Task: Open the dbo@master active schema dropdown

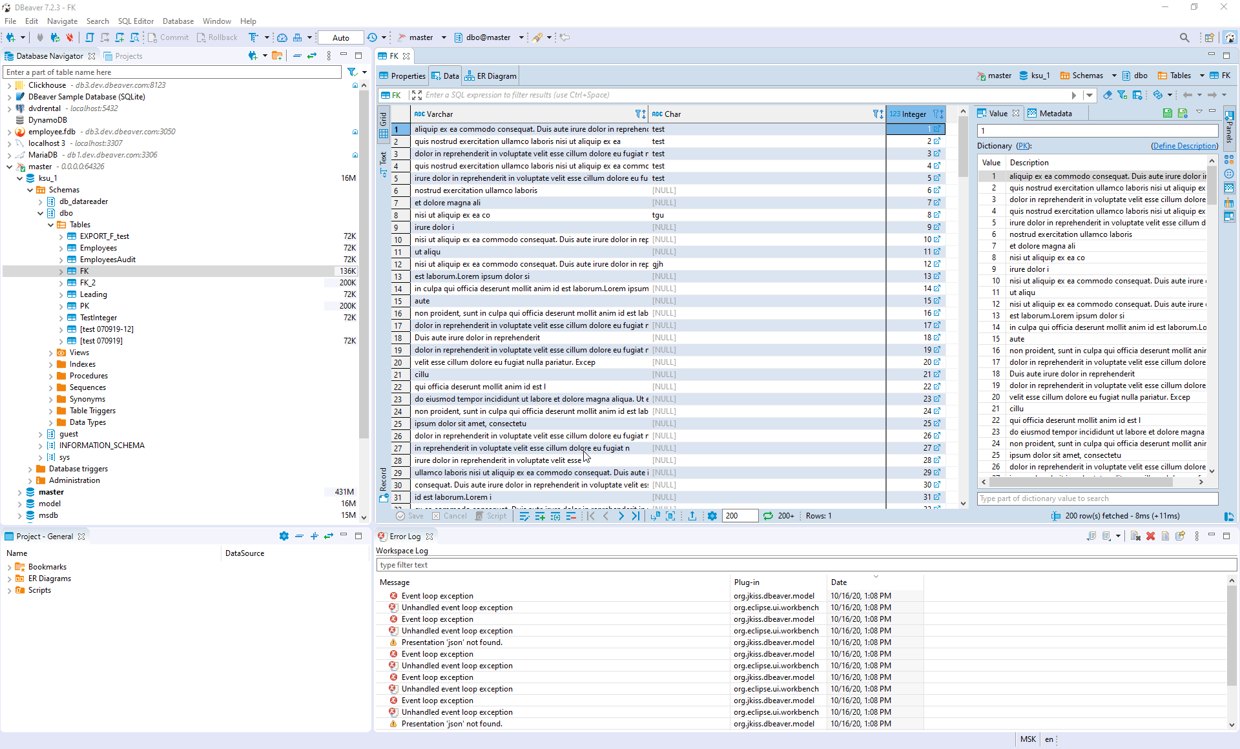Action: [x=521, y=37]
